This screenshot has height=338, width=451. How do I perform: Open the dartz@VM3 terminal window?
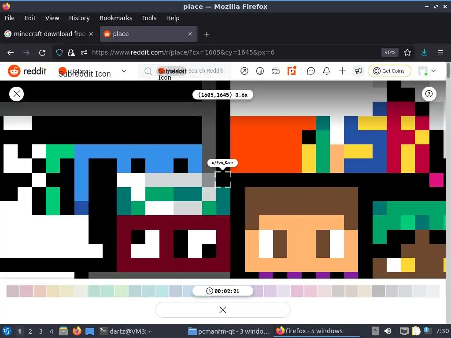[126, 331]
